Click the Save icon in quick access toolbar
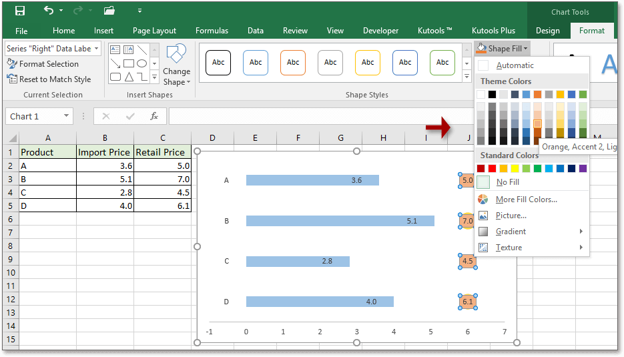This screenshot has height=357, width=624. [20, 11]
